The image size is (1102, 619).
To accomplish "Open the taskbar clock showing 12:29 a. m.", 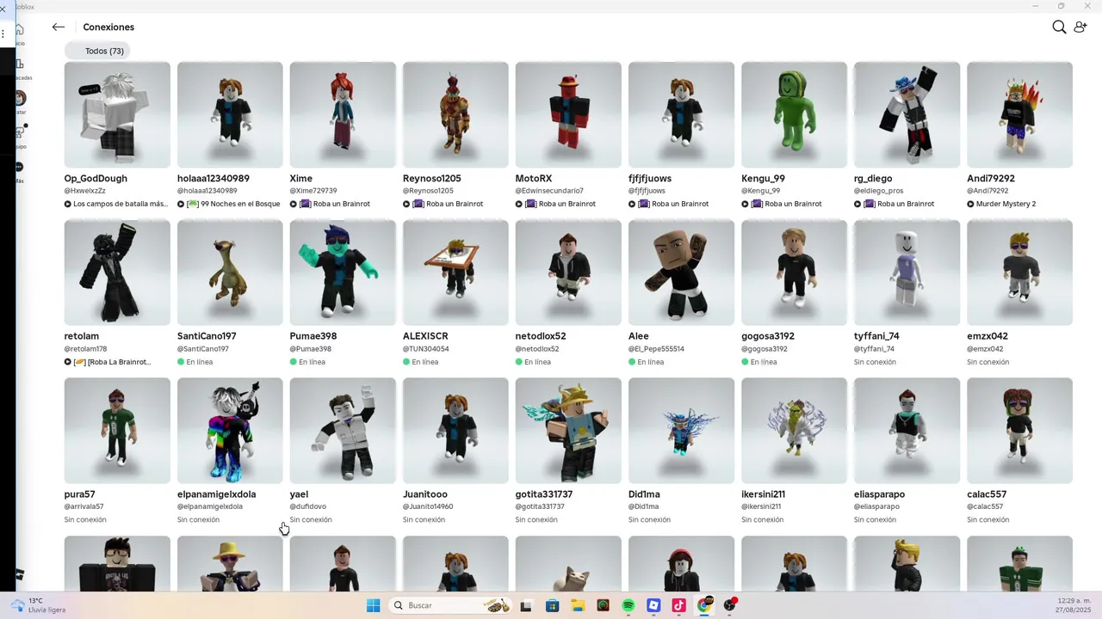I will click(1074, 605).
